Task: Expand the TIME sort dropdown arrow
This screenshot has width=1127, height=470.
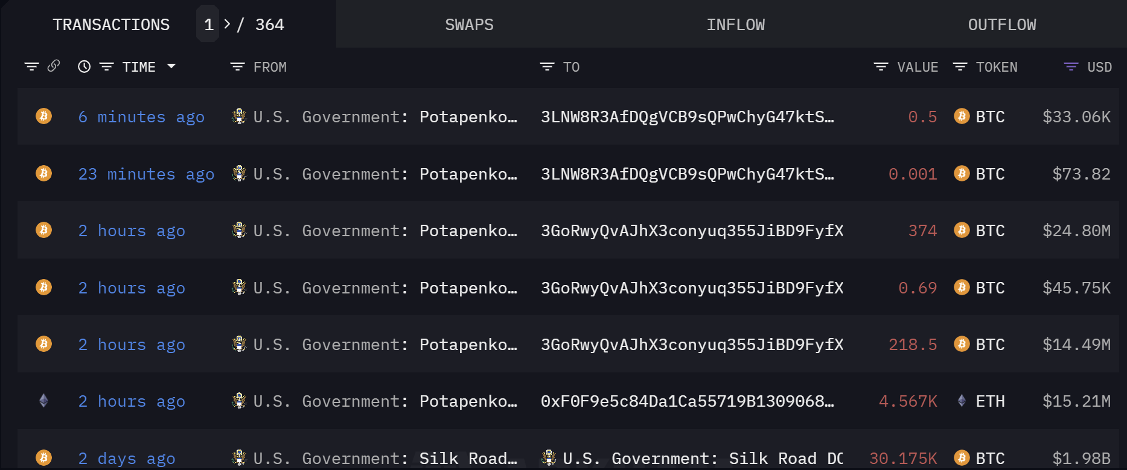Action: (x=171, y=66)
